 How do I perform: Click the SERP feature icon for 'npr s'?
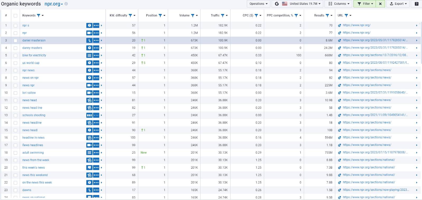coord(89,26)
